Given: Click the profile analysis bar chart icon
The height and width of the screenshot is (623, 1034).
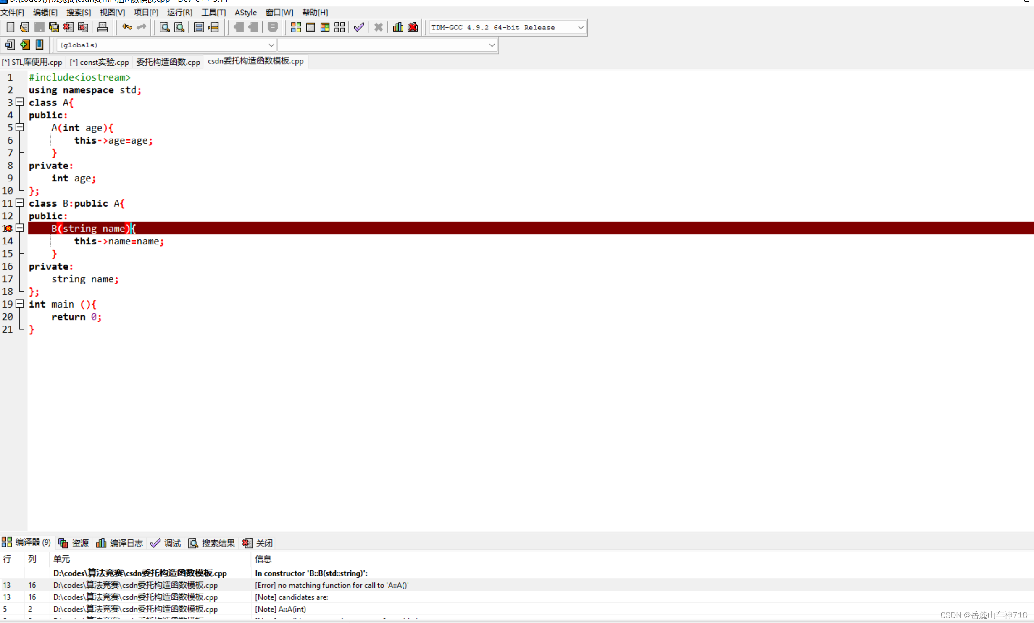Looking at the screenshot, I should click(x=397, y=27).
